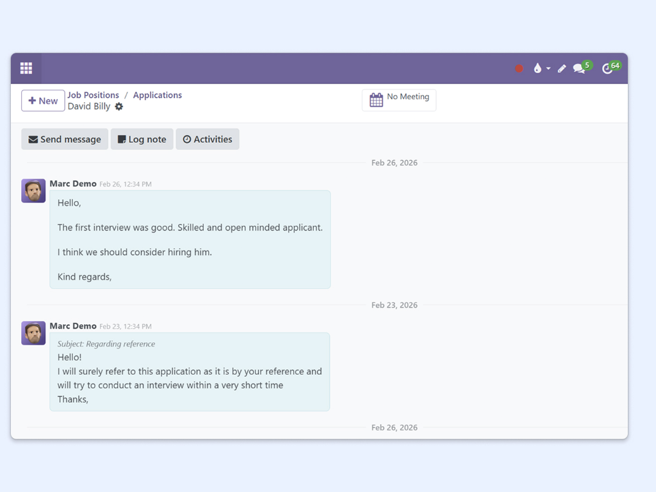Open activities clock with 64 pending
Viewport: 656px width, 492px height.
point(609,69)
